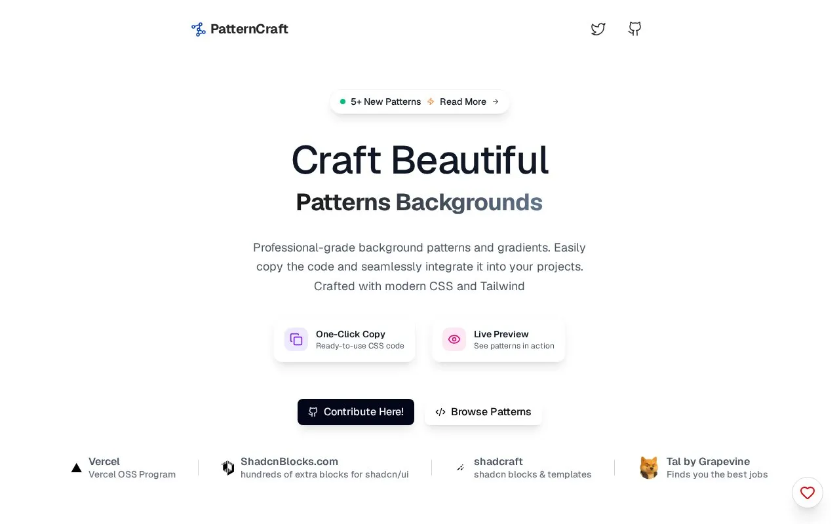
Task: Click the Contribute Here! button
Action: tap(356, 412)
